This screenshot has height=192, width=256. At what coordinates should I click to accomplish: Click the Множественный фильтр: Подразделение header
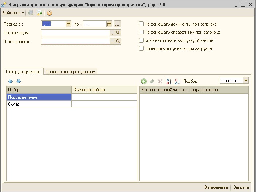point(194,90)
